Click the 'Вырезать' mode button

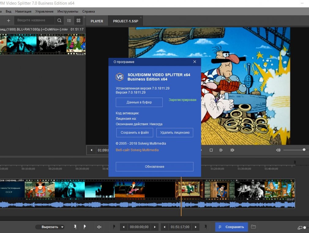[x=50, y=227]
